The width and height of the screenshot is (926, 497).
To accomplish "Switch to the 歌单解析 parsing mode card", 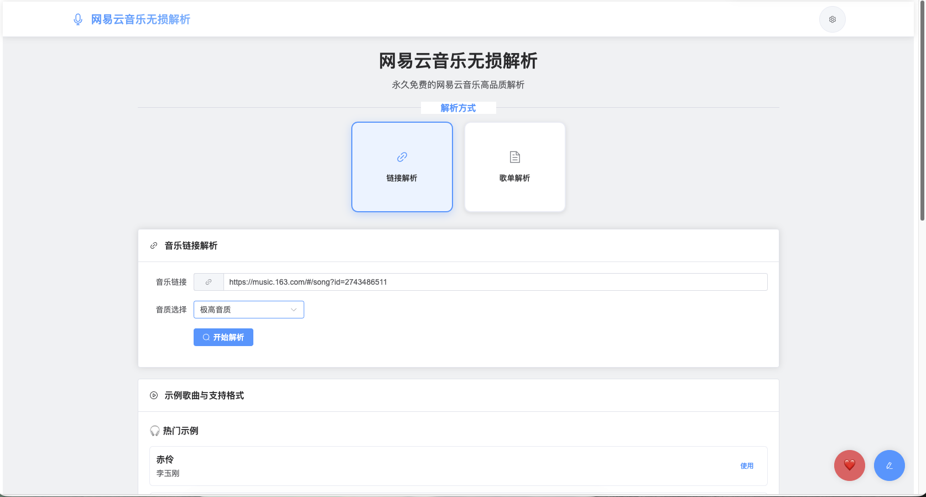I will coord(515,167).
